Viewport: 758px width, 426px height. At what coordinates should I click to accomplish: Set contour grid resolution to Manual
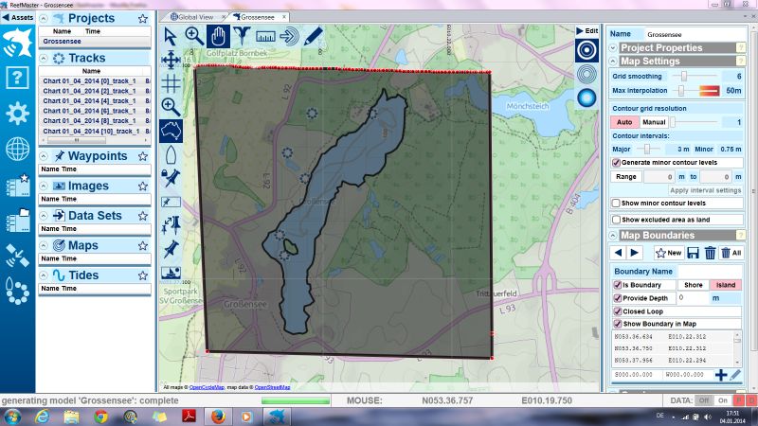coord(654,122)
